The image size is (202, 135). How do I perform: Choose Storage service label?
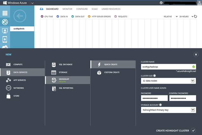coord(63,72)
